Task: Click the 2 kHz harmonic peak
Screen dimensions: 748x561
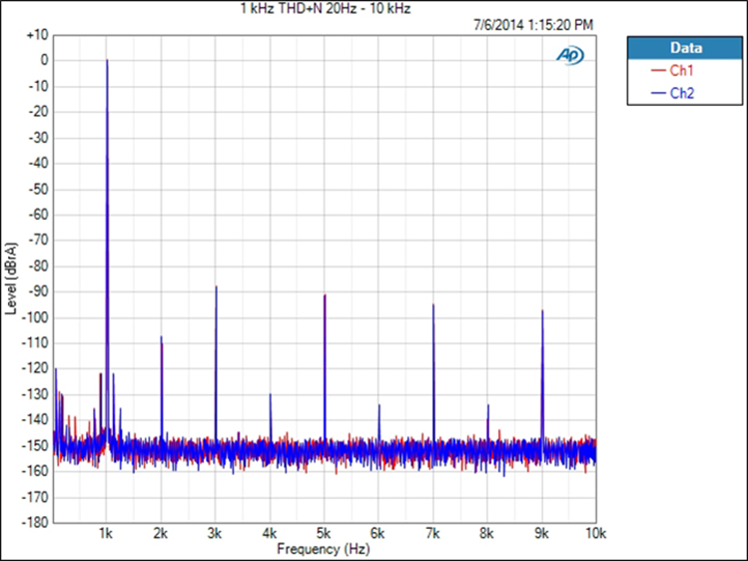Action: tap(161, 339)
